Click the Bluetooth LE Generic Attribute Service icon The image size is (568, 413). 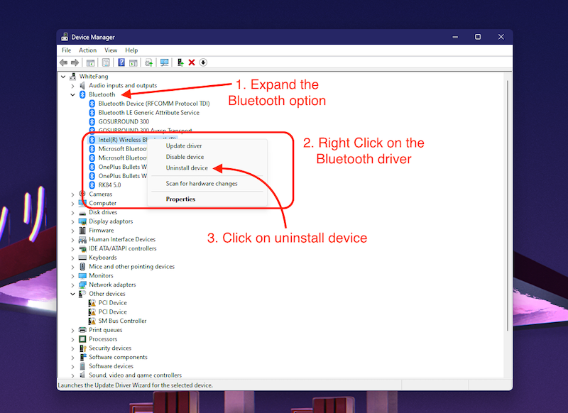[x=92, y=113]
